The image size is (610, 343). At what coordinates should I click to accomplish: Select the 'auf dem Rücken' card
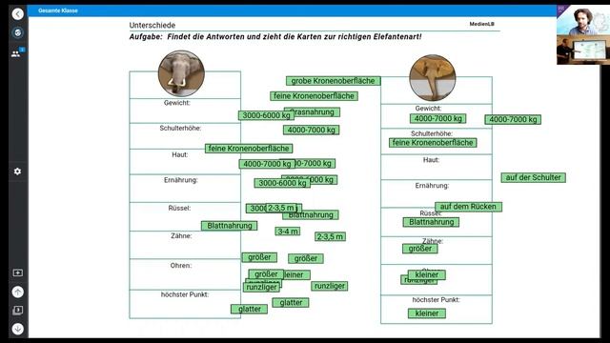click(468, 207)
